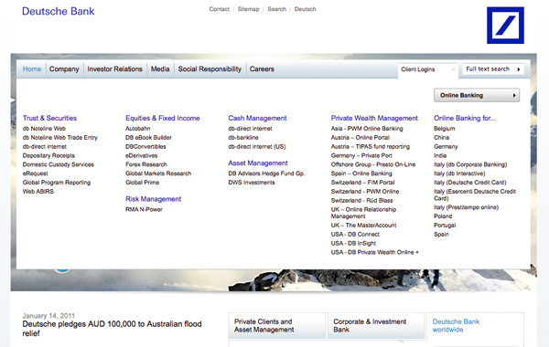Image resolution: width=549 pixels, height=347 pixels.
Task: Click the RMA N-Power link
Action: coord(144,210)
